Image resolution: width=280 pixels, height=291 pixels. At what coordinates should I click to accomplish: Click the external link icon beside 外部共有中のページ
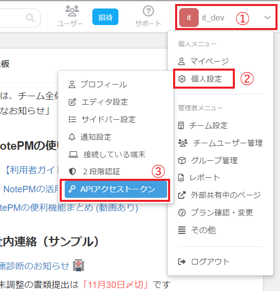[x=182, y=195]
